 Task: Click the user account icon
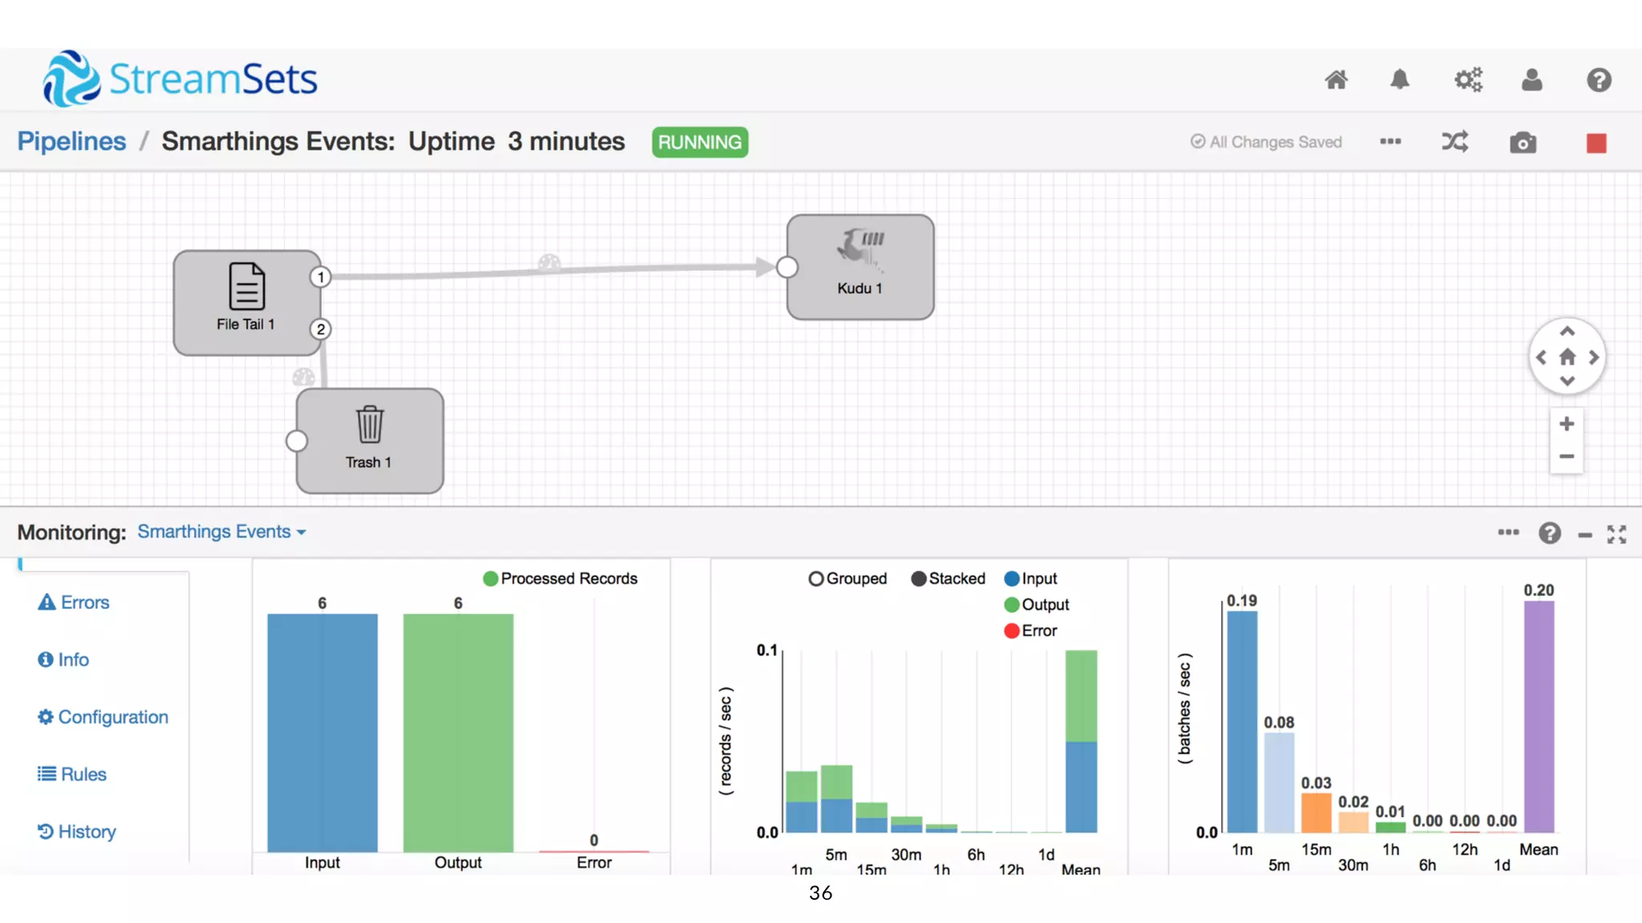click(x=1531, y=79)
